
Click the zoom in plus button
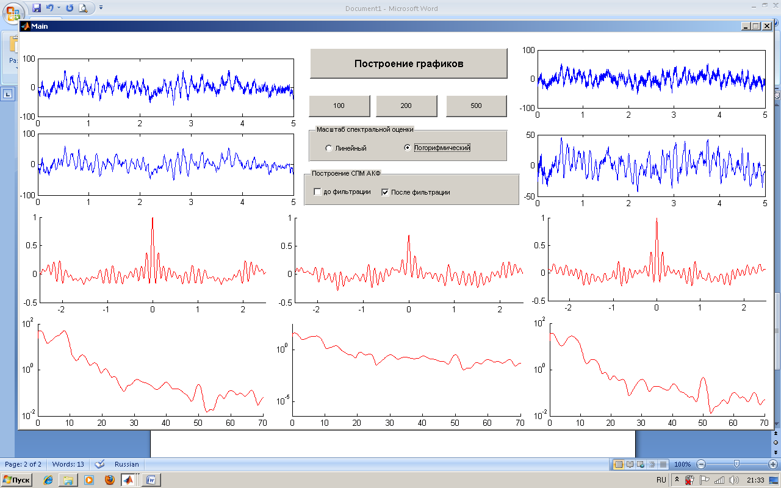coord(772,464)
